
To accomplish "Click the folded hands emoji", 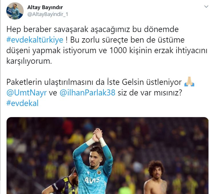I will pos(189,82).
